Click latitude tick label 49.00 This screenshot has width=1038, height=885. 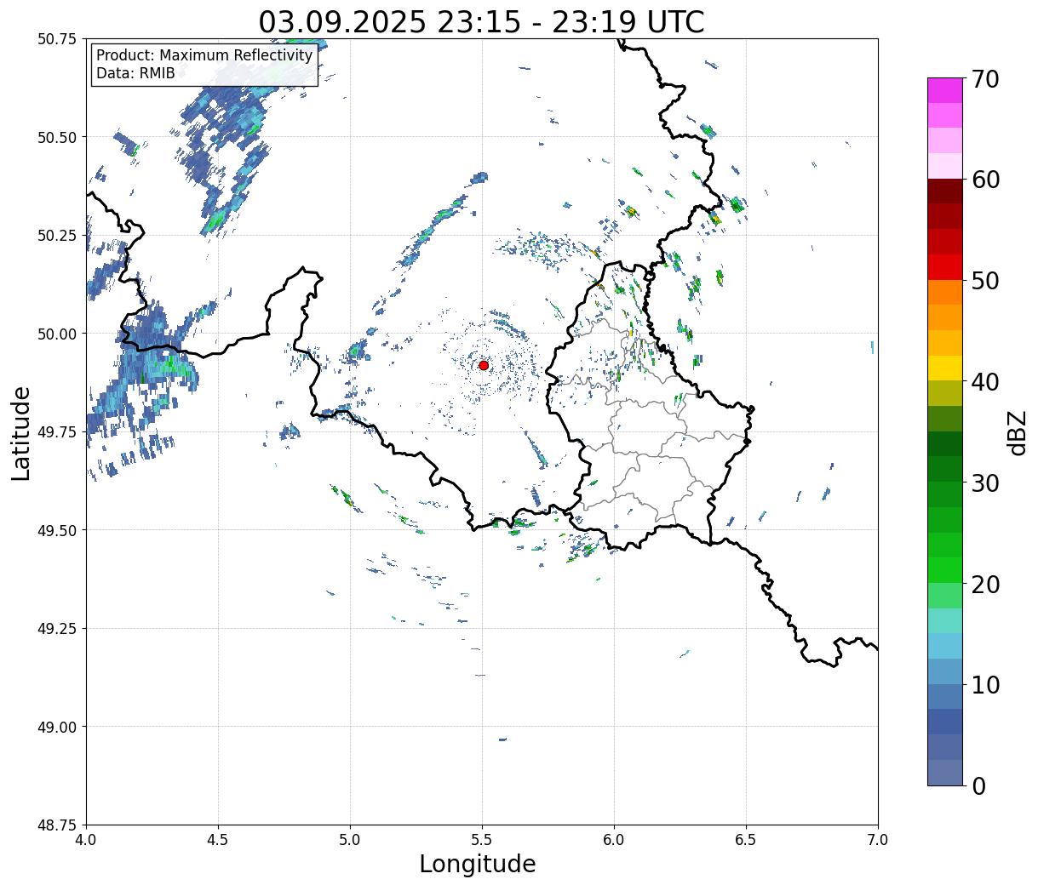pos(57,727)
